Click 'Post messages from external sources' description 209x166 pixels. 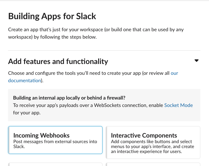coord(55,142)
